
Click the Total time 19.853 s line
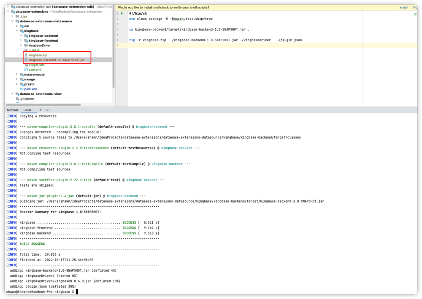(x=40, y=254)
